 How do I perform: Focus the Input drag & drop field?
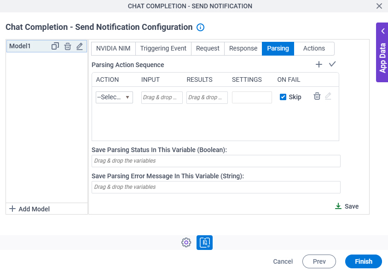click(x=162, y=97)
